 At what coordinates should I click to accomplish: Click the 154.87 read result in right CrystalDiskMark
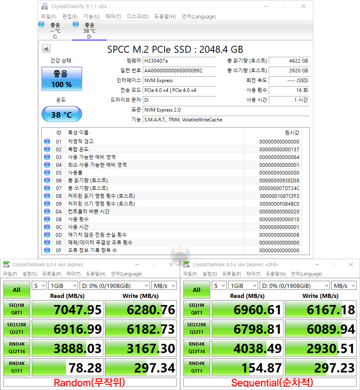coord(248,368)
